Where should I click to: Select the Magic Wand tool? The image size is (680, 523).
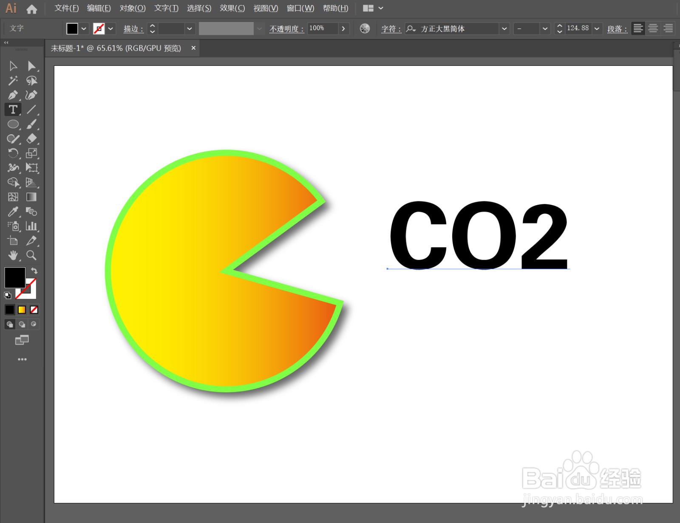[x=13, y=80]
